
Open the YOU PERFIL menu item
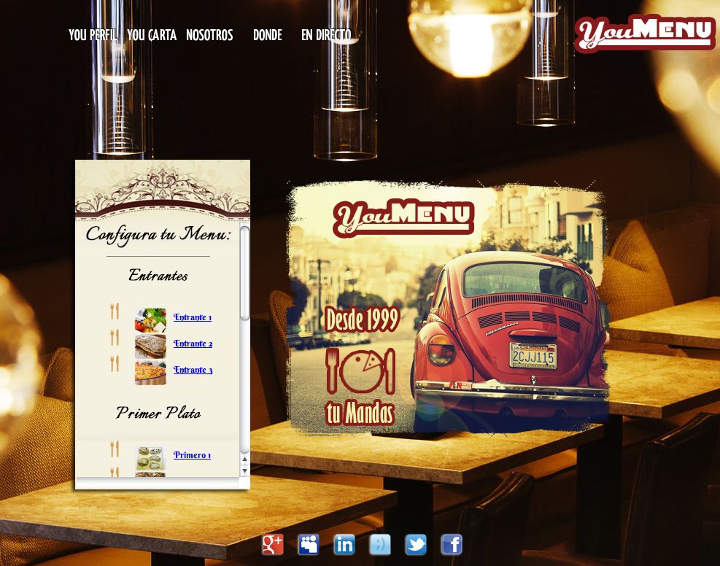[x=93, y=35]
